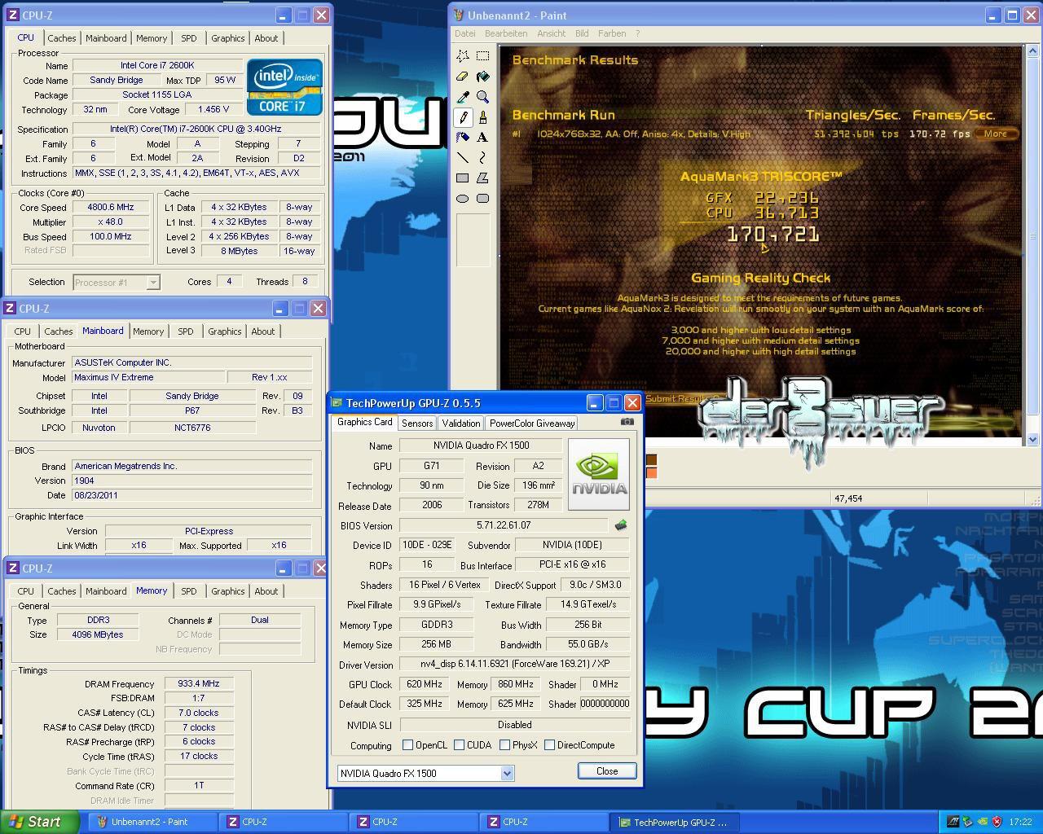Switch to Unbenannt2 - Paint taskbar button

coord(151,822)
